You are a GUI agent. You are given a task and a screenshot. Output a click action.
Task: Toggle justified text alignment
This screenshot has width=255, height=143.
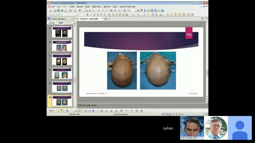coord(120,15)
